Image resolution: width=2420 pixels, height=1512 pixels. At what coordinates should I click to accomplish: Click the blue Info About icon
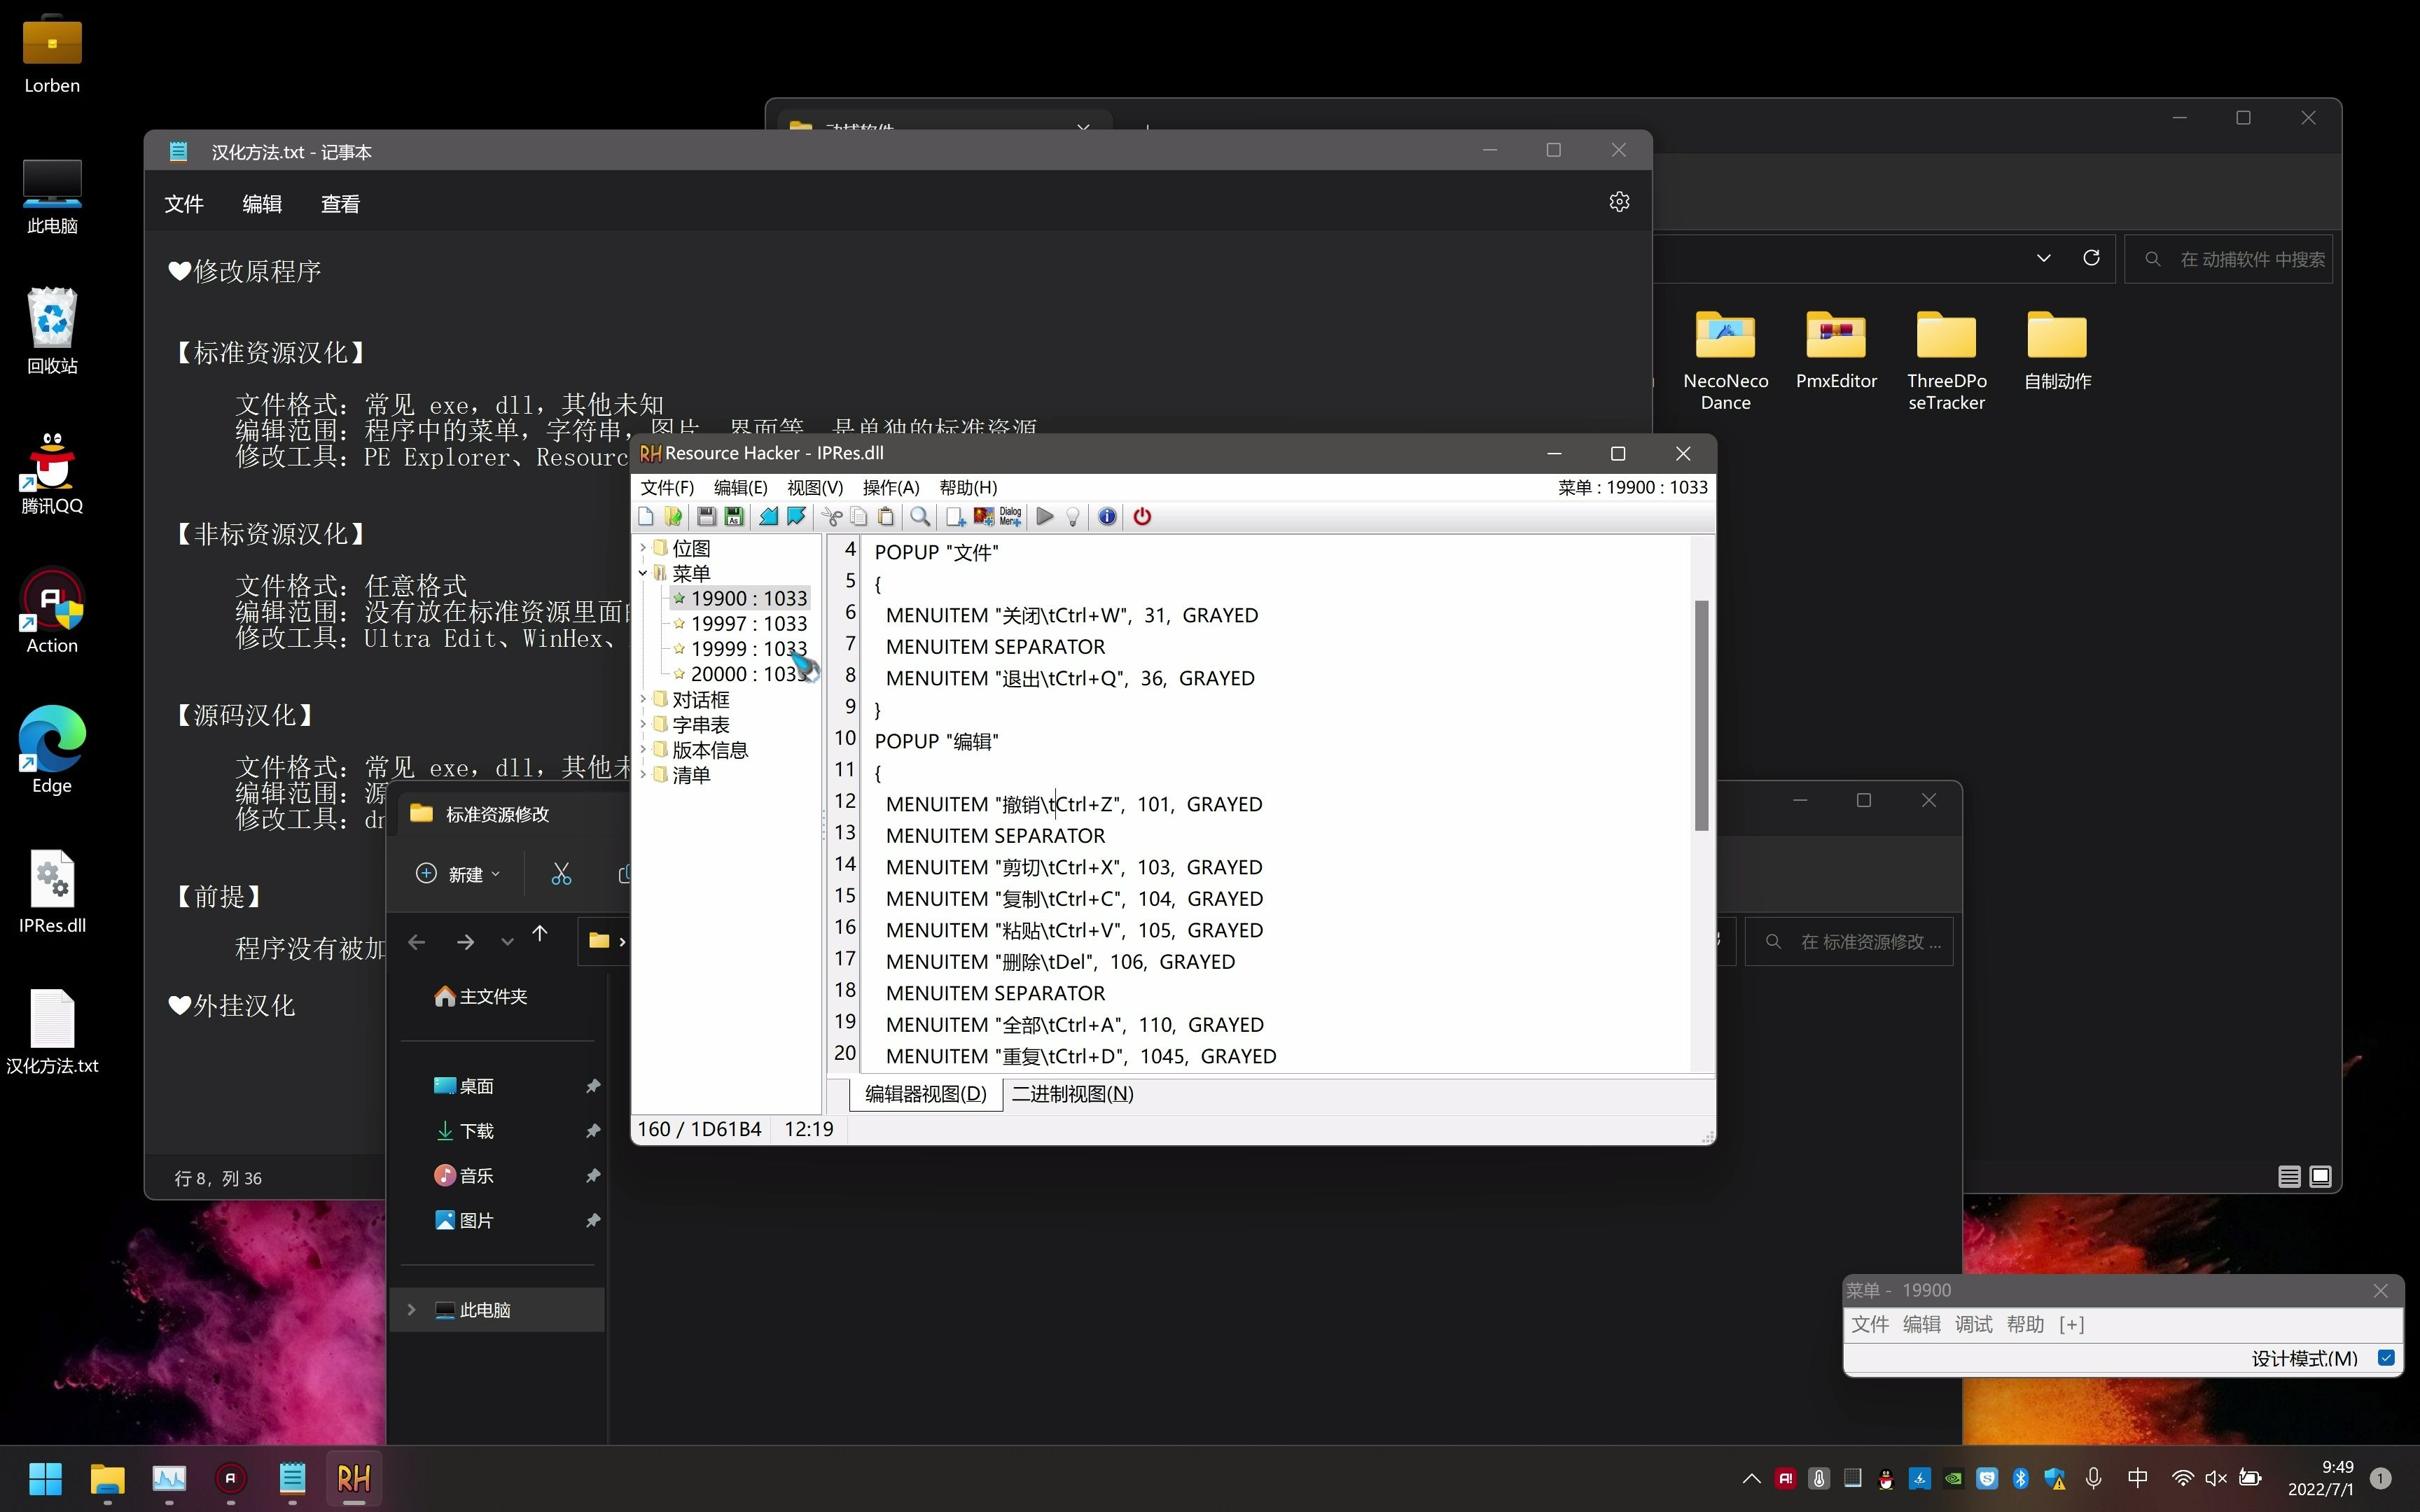1107,516
